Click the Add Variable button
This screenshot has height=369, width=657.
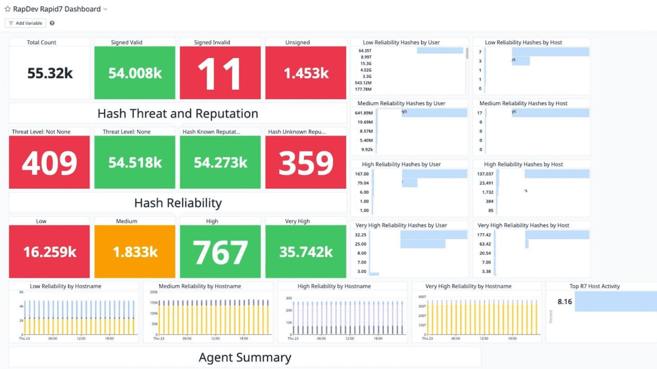tap(25, 23)
